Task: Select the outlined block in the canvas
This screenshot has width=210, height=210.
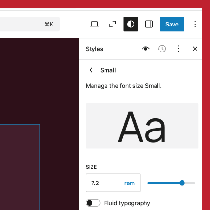Action: [x=20, y=167]
